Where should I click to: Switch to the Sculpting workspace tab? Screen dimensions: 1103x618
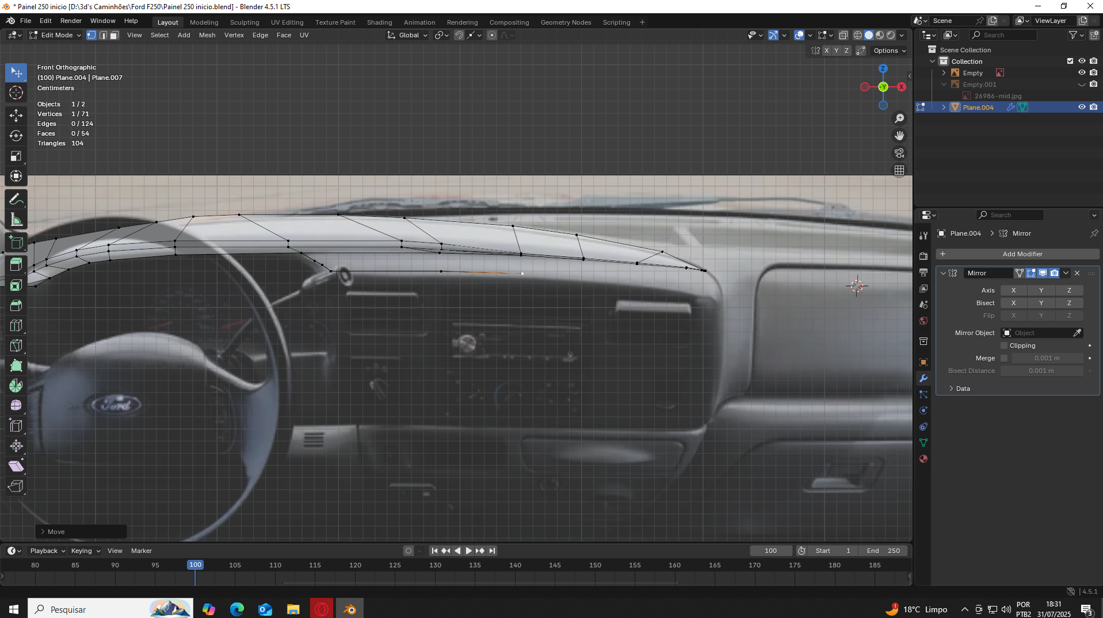[x=245, y=22]
